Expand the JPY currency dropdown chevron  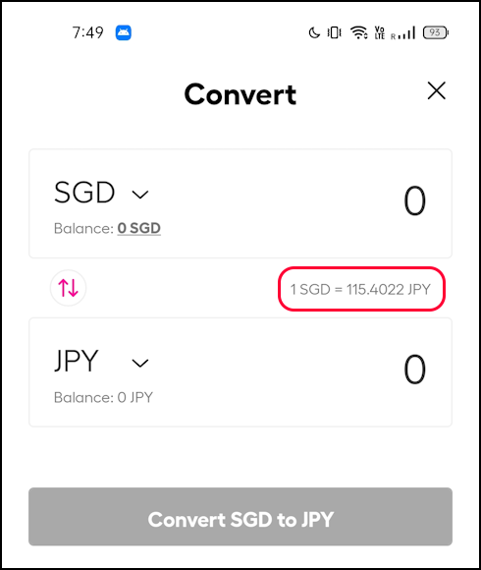tap(140, 363)
